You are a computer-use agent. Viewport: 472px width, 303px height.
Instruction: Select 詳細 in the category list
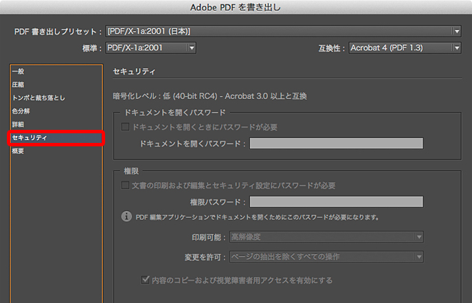pos(18,124)
